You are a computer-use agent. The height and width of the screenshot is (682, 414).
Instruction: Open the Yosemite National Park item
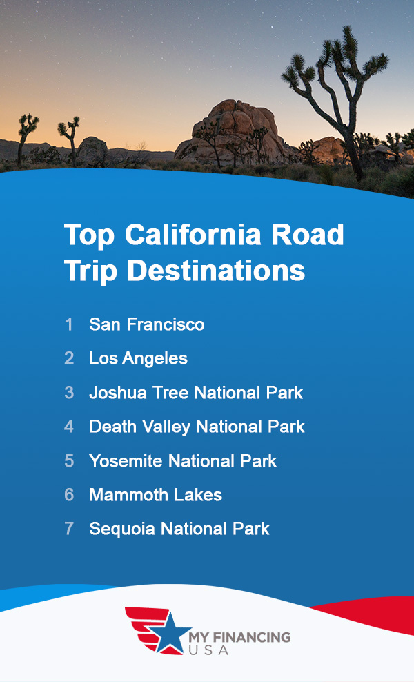(x=183, y=461)
